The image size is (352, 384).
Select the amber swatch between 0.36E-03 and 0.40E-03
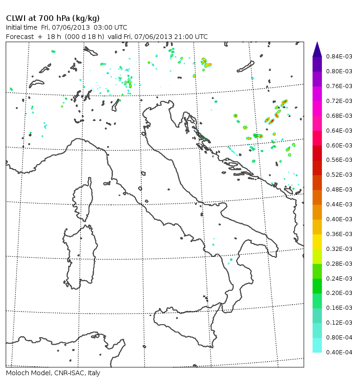[317, 227]
